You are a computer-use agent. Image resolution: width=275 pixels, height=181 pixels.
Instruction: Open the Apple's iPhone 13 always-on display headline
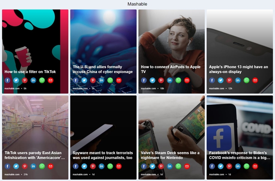coord(238,69)
